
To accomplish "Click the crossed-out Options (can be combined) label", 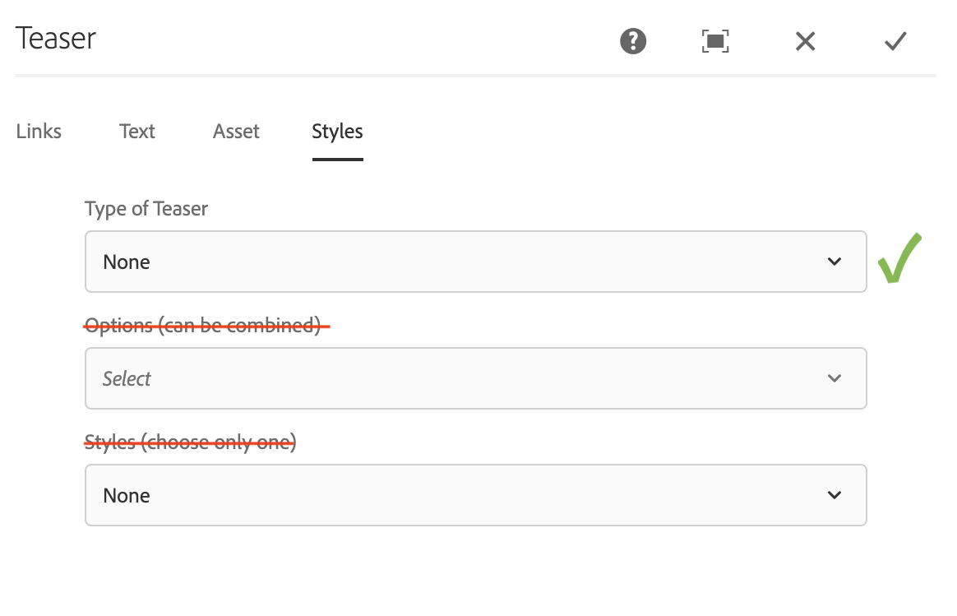I will click(x=203, y=326).
